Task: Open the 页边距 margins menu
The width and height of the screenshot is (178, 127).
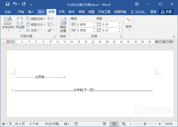Action: pyautogui.click(x=20, y=24)
